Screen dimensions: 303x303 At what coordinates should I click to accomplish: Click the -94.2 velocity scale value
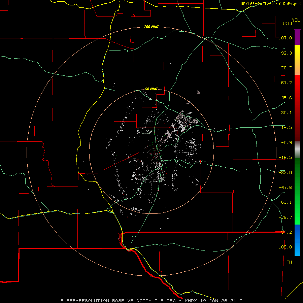coord(285,232)
